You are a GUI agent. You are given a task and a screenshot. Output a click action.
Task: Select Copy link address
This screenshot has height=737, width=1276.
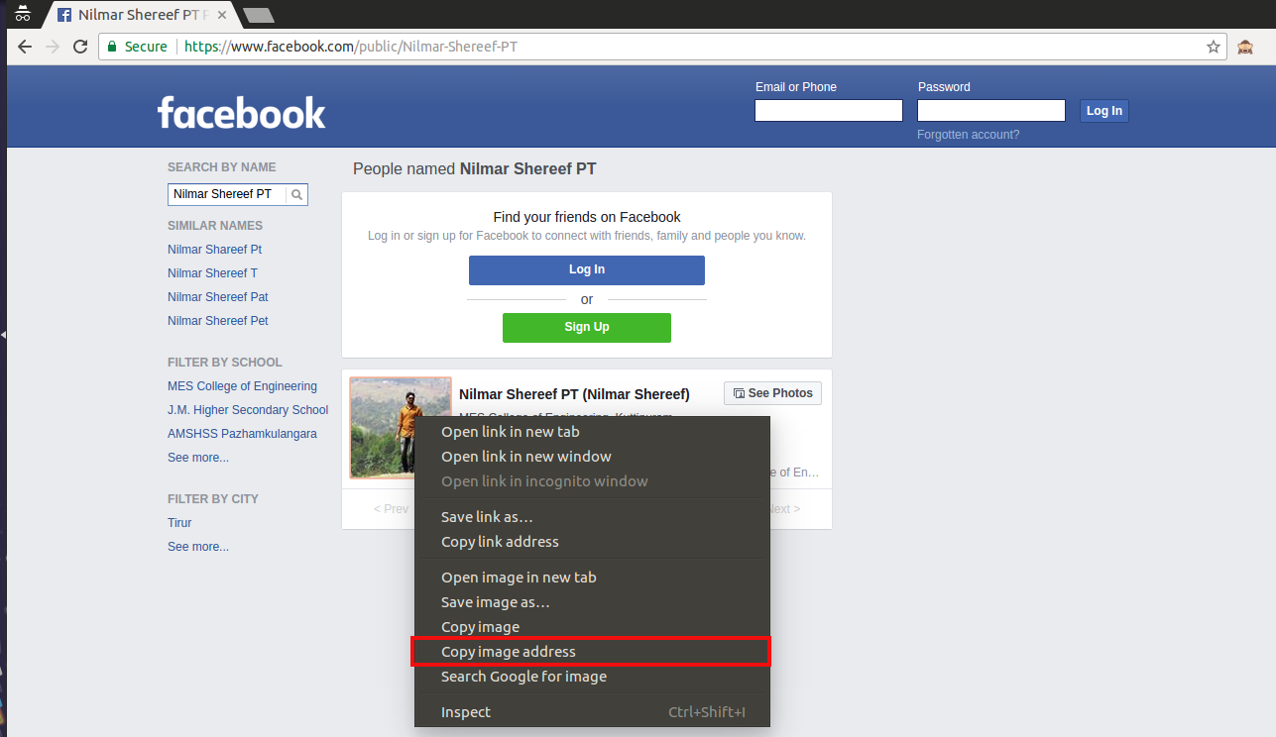pos(592,542)
